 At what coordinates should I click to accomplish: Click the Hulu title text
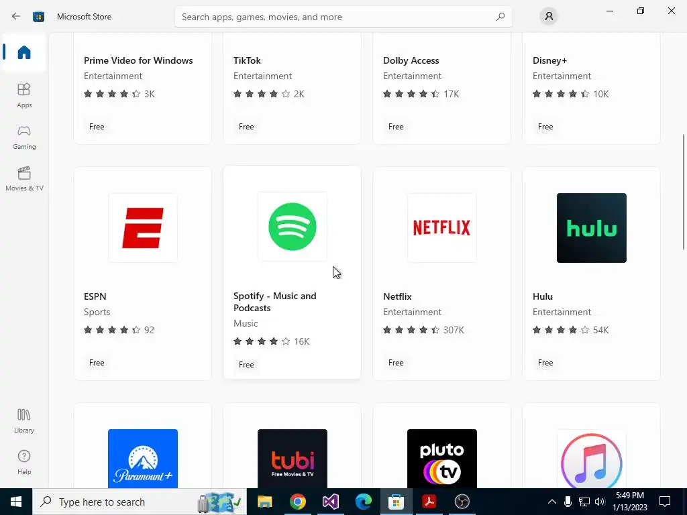(x=542, y=296)
